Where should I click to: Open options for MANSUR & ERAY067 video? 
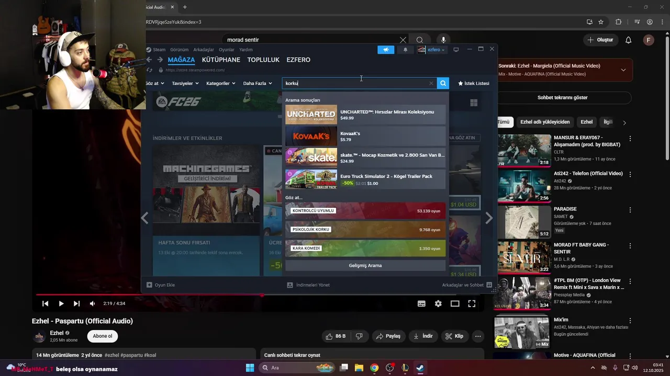coord(630,139)
